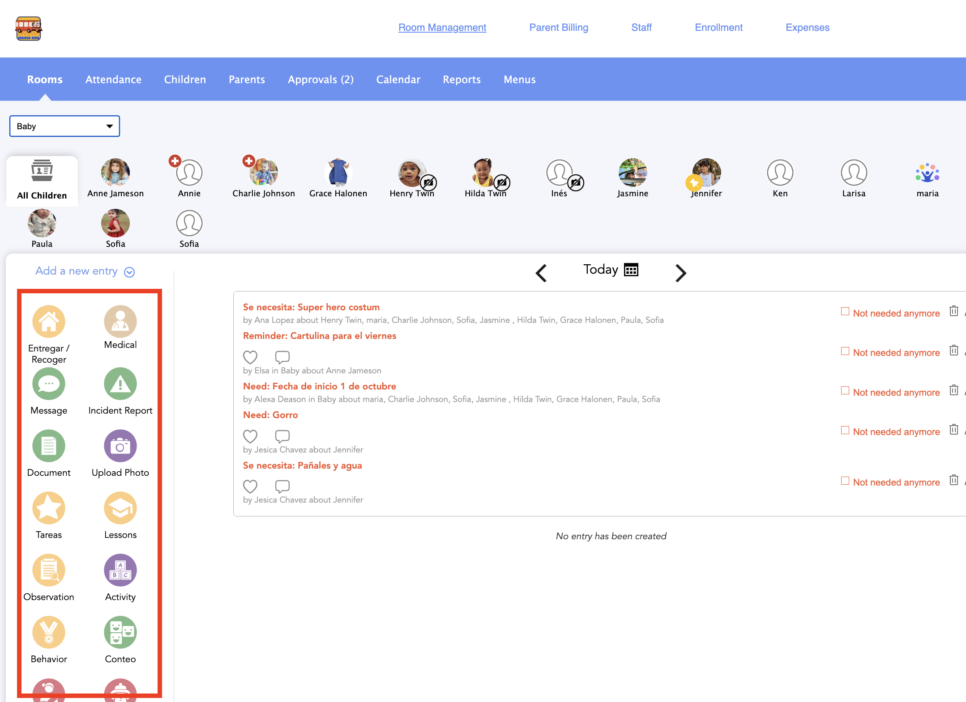Expand the Add a new entry chevron
This screenshot has height=702, width=966.
click(129, 272)
